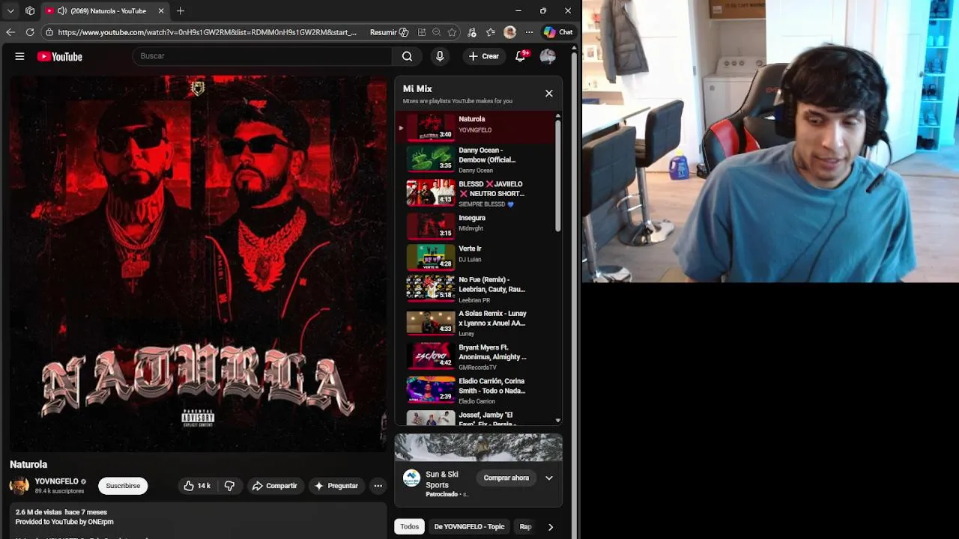Click the Naturola video player
Viewport: 959px width, 539px height.
pos(199,263)
